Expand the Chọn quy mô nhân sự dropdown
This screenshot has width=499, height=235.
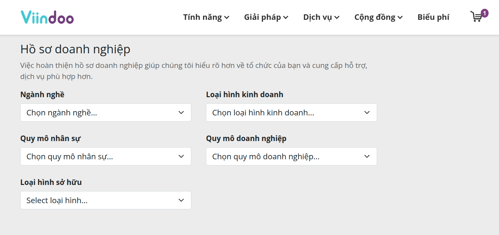tap(106, 156)
